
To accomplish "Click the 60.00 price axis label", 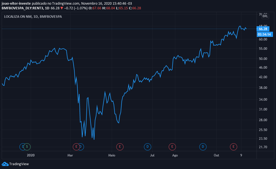I will point(263,39).
